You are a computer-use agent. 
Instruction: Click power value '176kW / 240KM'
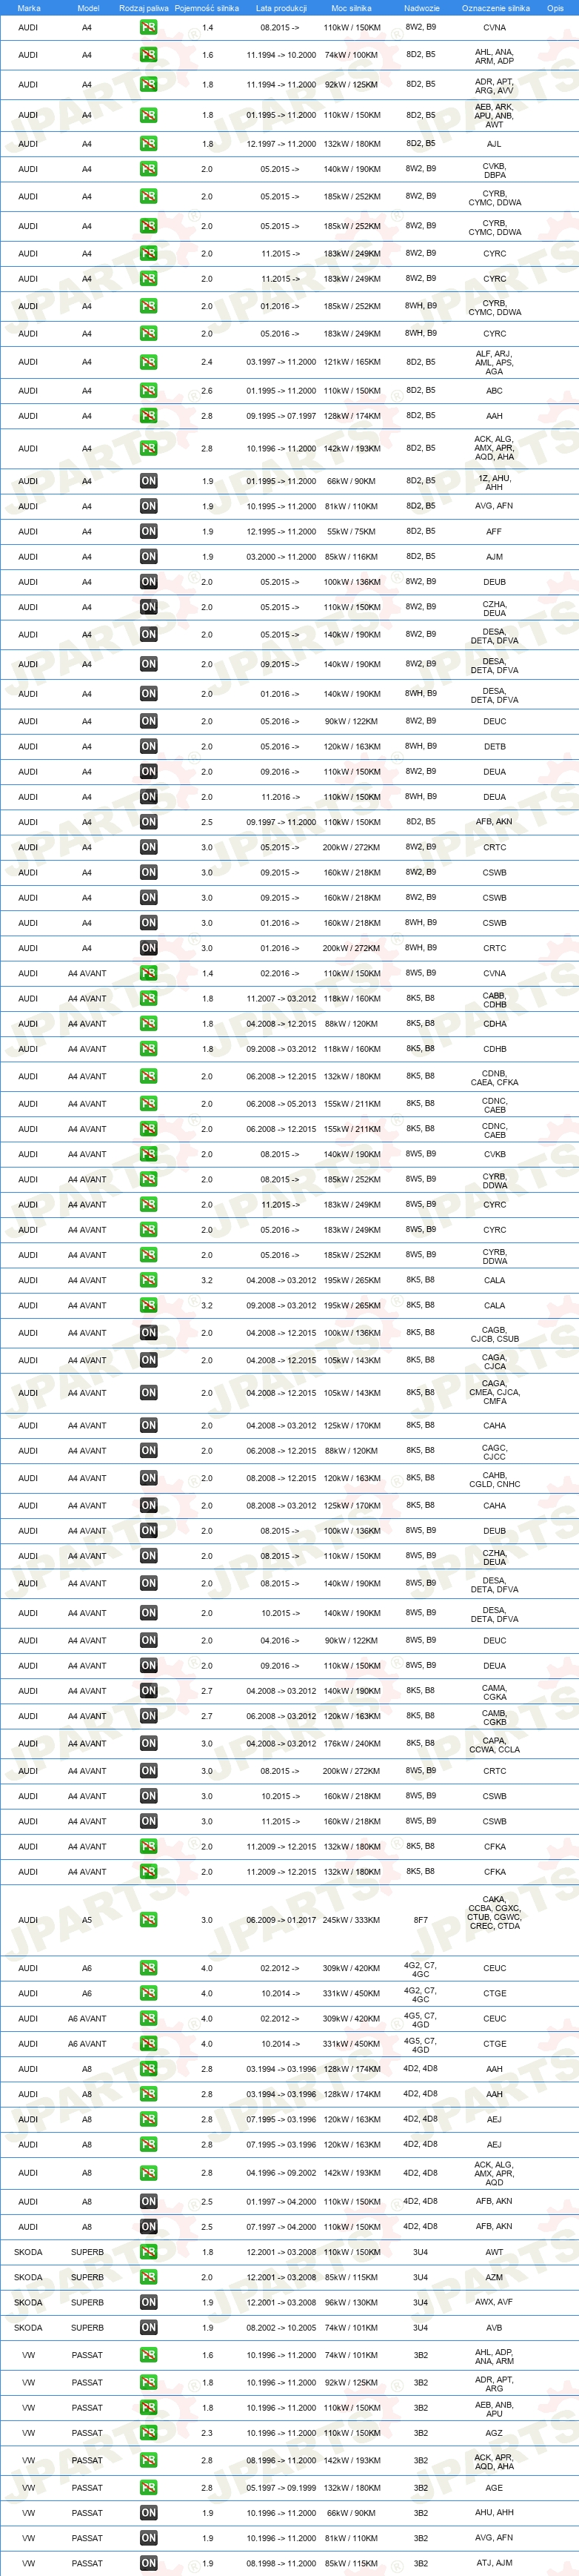pos(352,1744)
